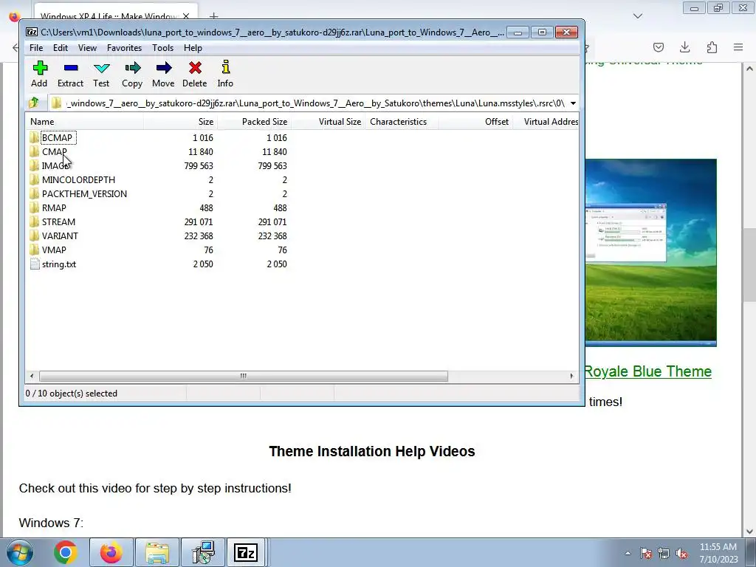The image size is (756, 567).
Task: Click the 0 / 10 object(s) selected status
Action: click(72, 394)
